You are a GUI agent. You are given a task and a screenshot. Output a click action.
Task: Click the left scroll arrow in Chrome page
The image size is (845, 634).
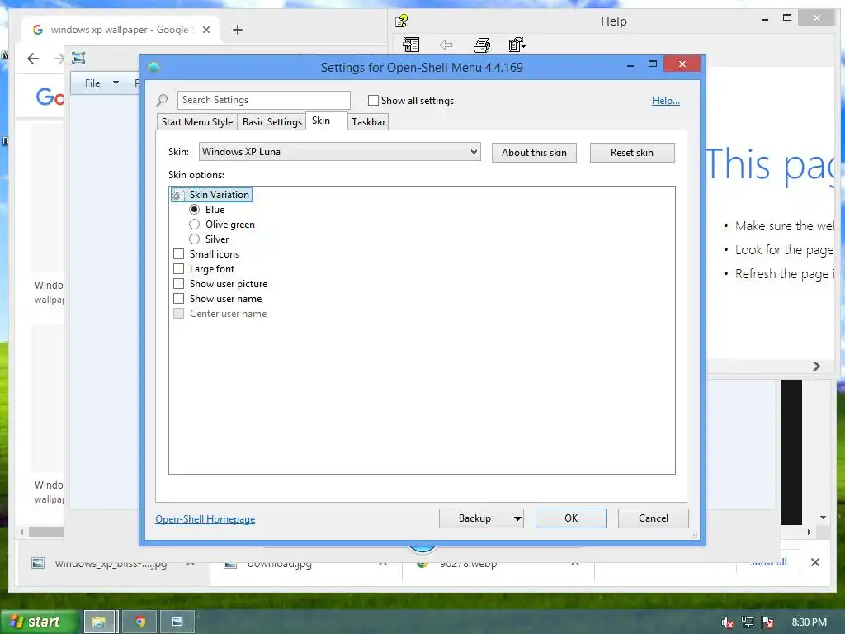[x=21, y=532]
